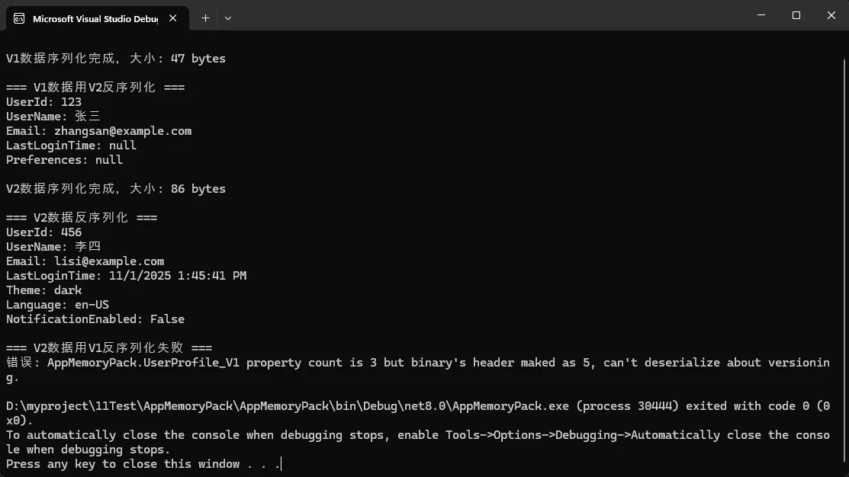Click the 'Theme: dark' output line

coord(43,290)
